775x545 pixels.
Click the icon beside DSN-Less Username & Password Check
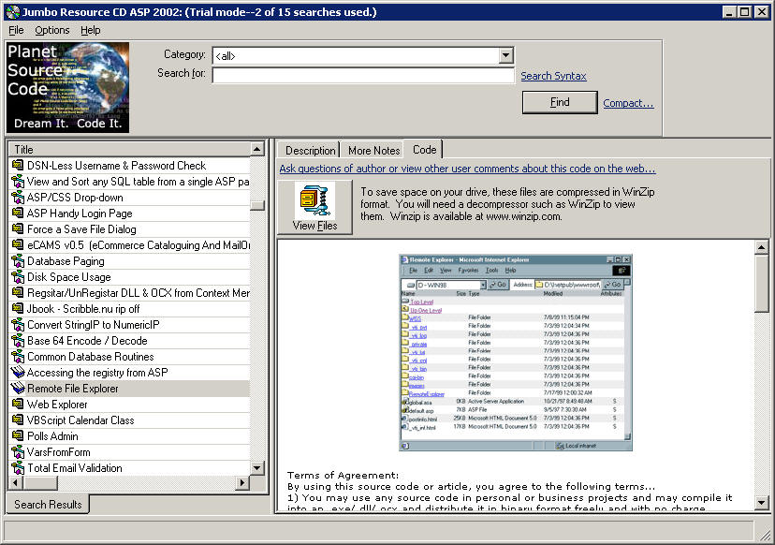pyautogui.click(x=18, y=165)
